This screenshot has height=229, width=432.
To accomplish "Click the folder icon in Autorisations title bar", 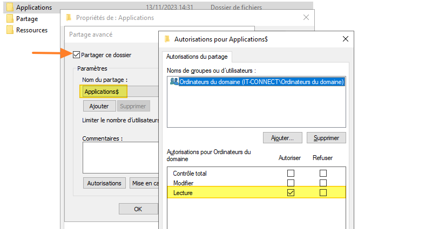I will (x=167, y=39).
